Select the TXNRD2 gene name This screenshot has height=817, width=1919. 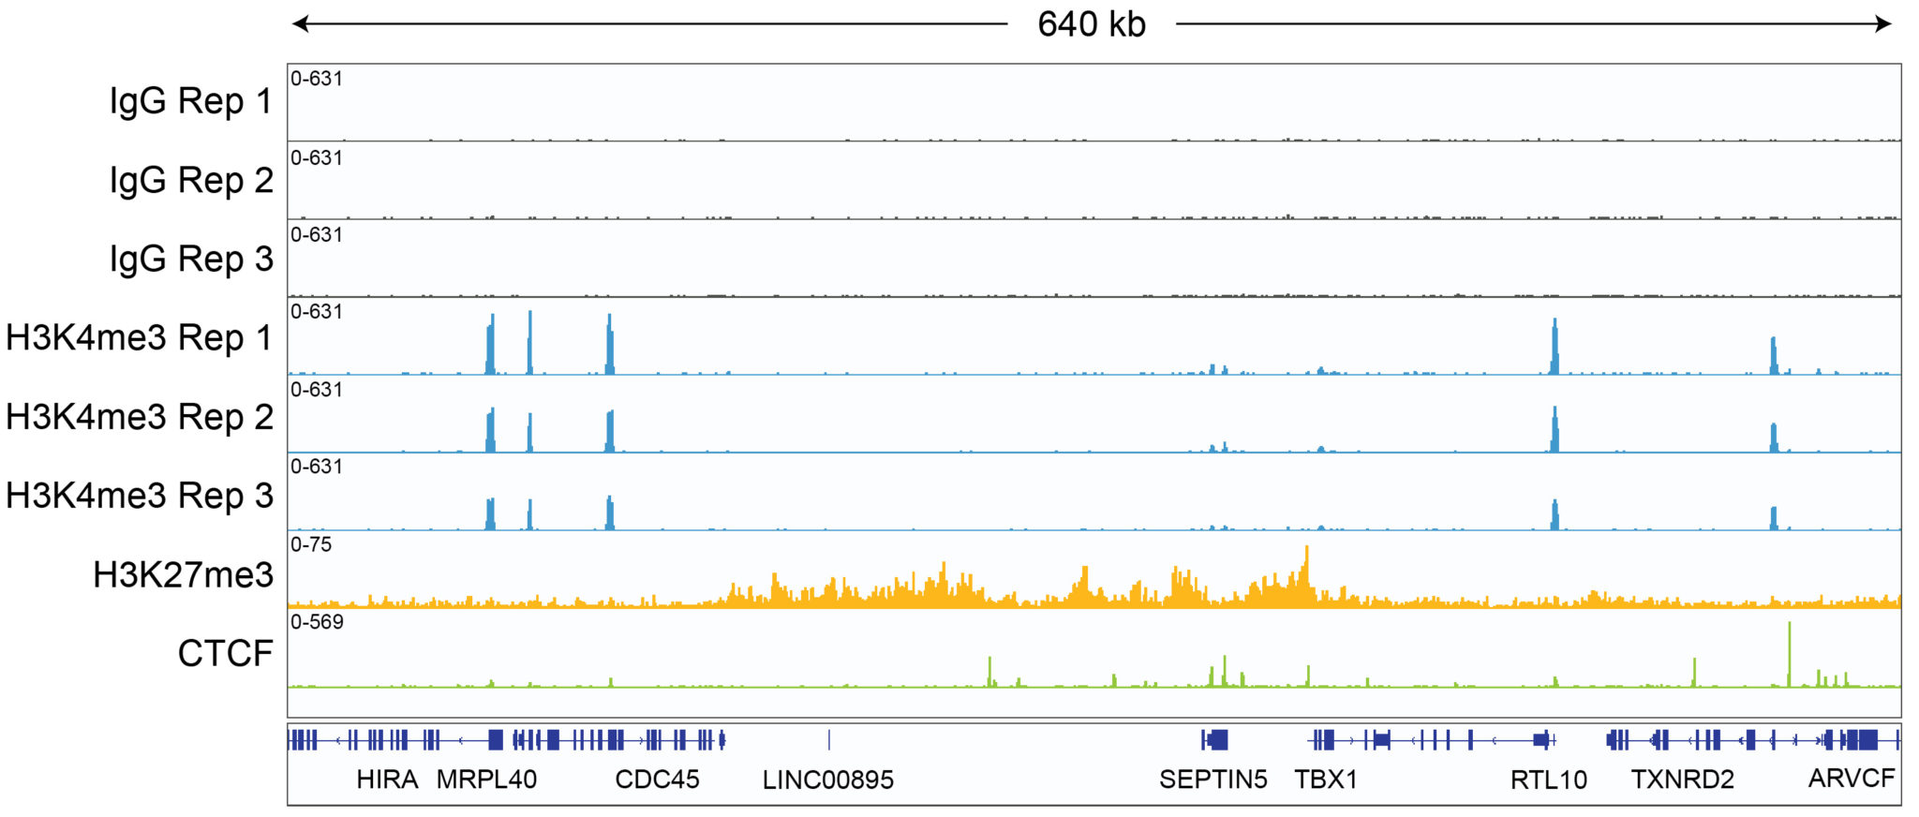(1682, 780)
